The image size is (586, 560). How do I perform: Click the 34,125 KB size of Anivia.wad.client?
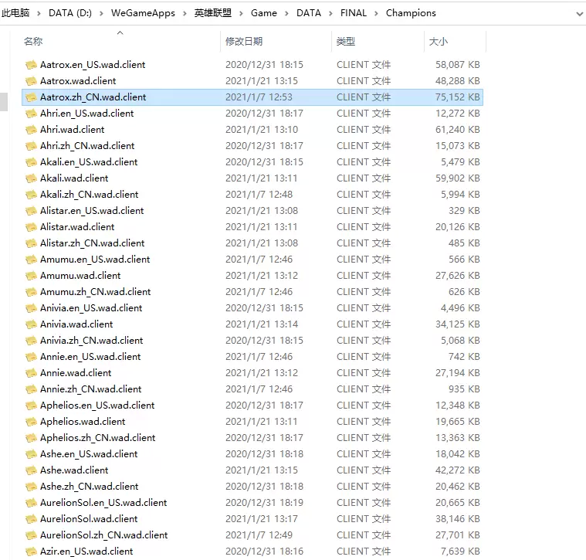click(x=457, y=324)
